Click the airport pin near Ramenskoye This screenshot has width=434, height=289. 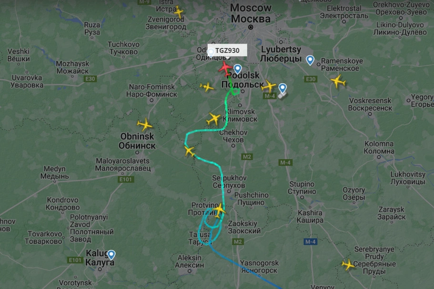pos(310,60)
